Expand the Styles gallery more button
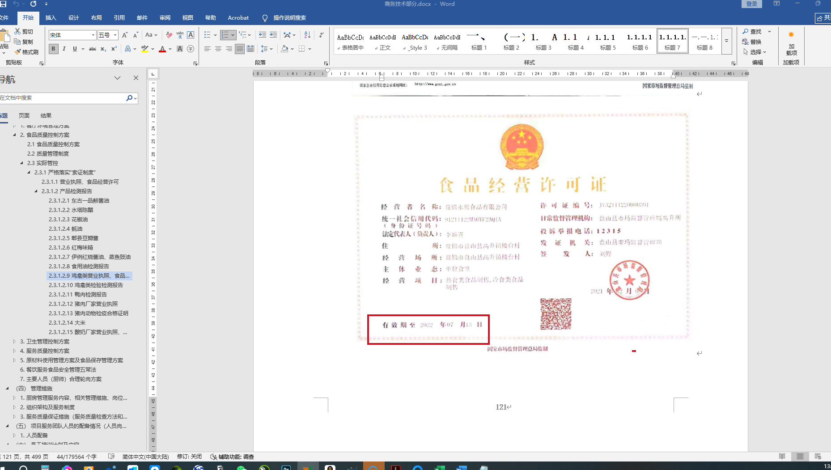This screenshot has height=470, width=831. coord(727,41)
